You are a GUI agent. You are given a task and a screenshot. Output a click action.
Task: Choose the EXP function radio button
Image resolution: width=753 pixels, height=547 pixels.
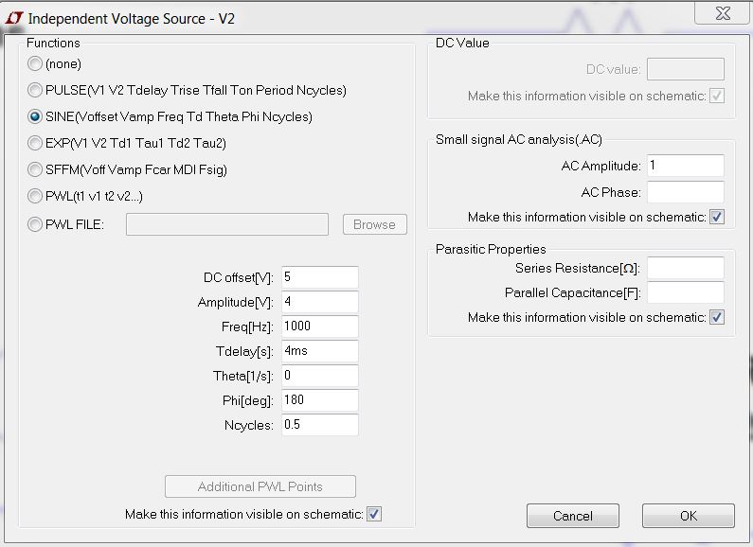point(35,143)
